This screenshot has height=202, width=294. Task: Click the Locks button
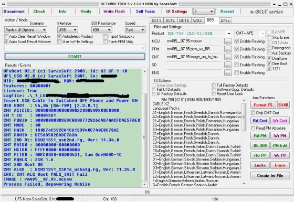[x=260, y=165]
